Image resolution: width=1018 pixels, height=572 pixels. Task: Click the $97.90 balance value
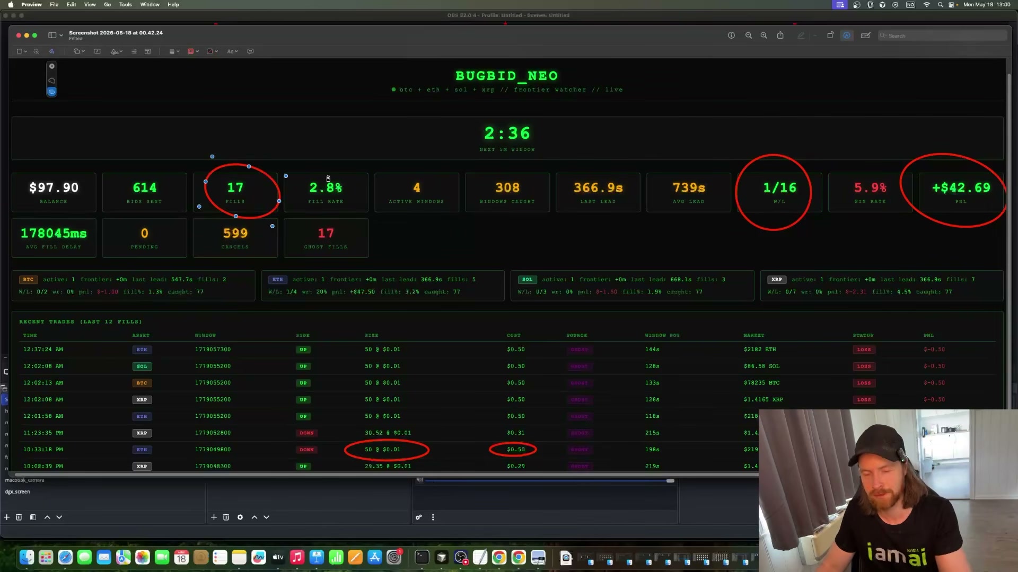pyautogui.click(x=54, y=187)
